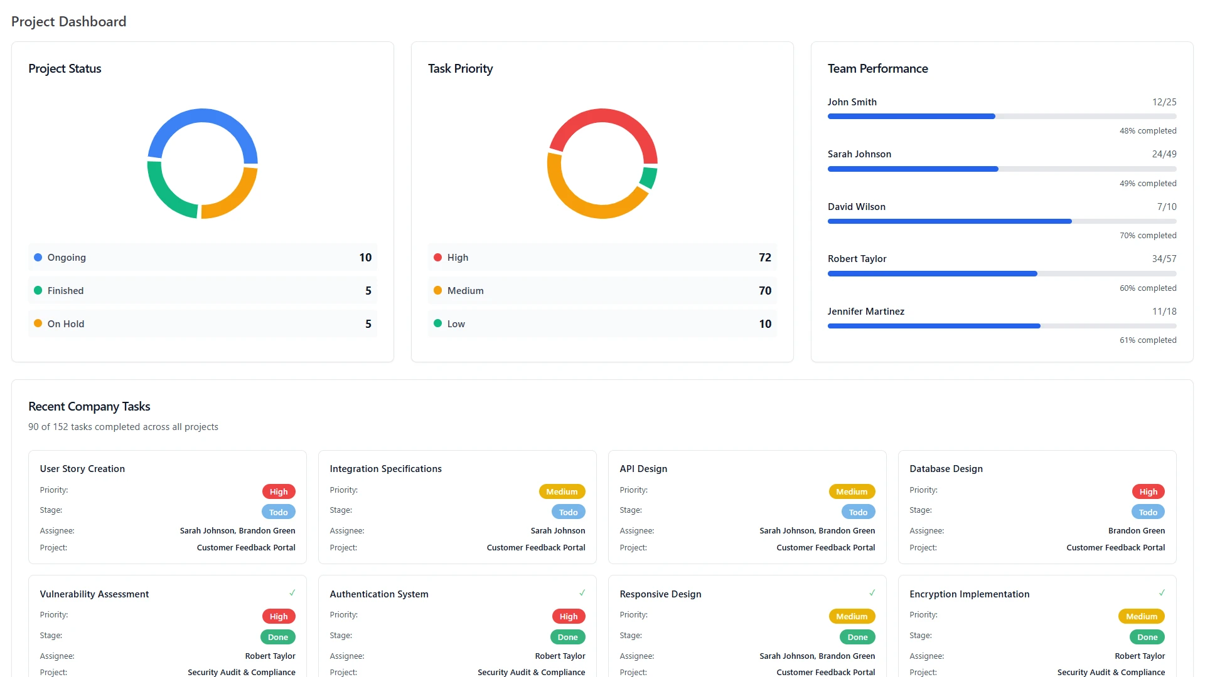Click High badge on Authentication System card

569,616
